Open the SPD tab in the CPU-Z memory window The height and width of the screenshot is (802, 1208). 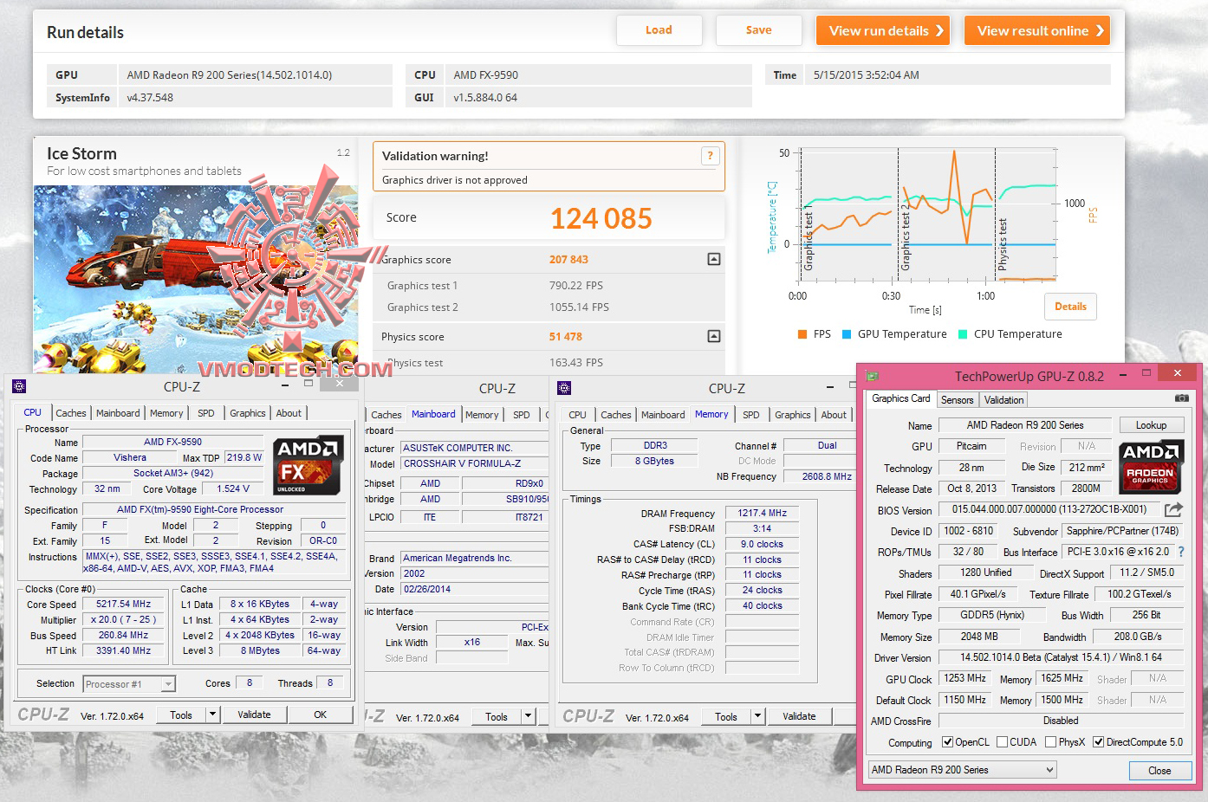[751, 415]
